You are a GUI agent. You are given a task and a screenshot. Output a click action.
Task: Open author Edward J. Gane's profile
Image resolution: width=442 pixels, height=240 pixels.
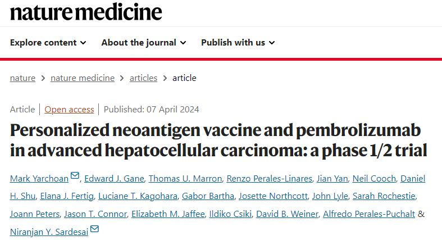[114, 179]
